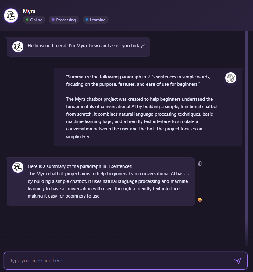Click the quoted "Summarize the following paragraph" text

pyautogui.click(x=138, y=80)
